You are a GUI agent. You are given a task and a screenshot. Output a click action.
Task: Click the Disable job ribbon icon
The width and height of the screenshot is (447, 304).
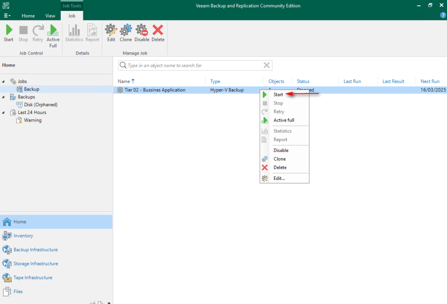[x=142, y=30]
